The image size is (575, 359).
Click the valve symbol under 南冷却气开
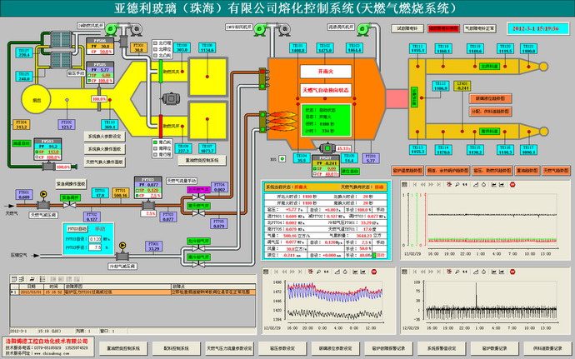(198, 264)
